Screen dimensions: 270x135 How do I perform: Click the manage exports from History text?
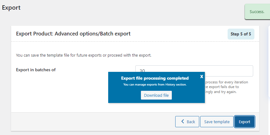155,84
